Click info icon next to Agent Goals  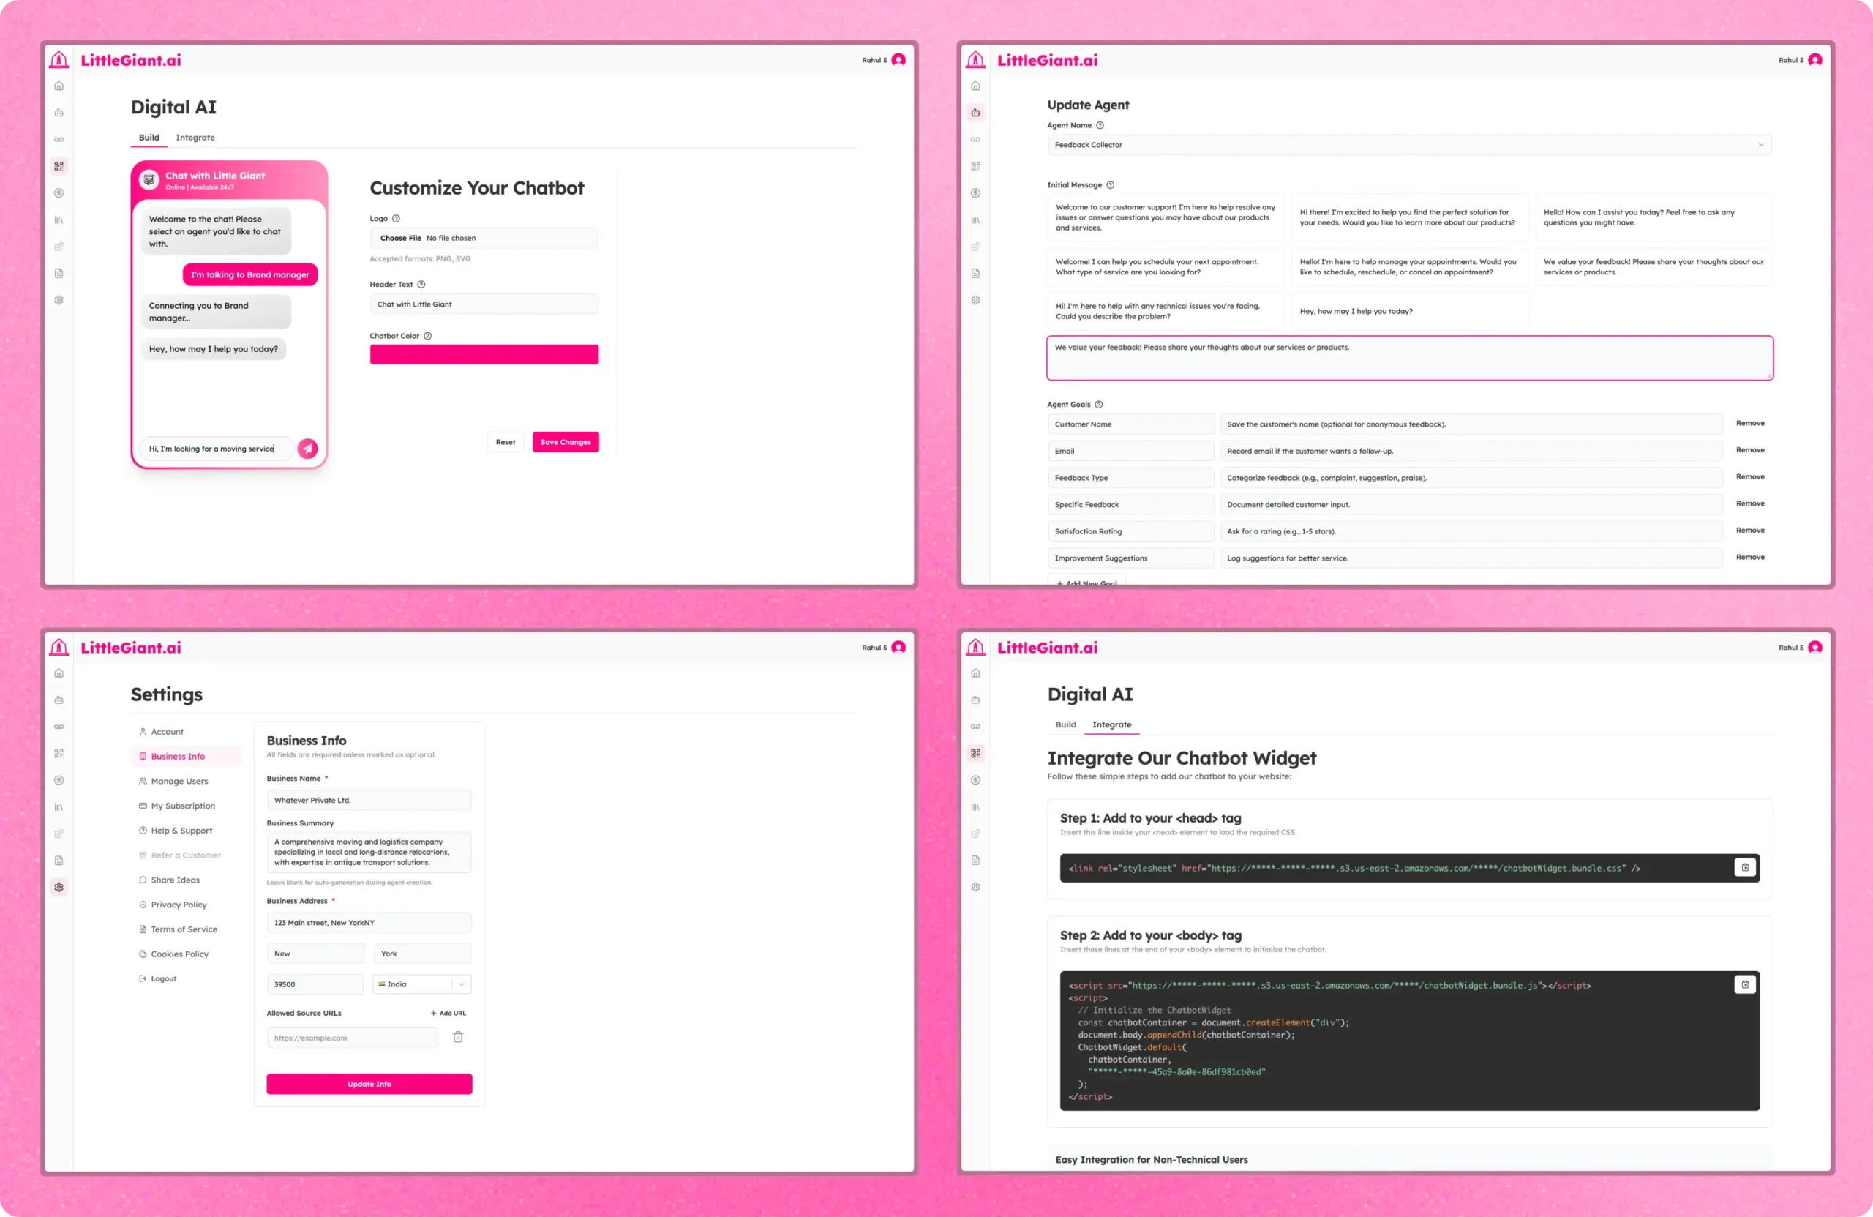coord(1099,405)
